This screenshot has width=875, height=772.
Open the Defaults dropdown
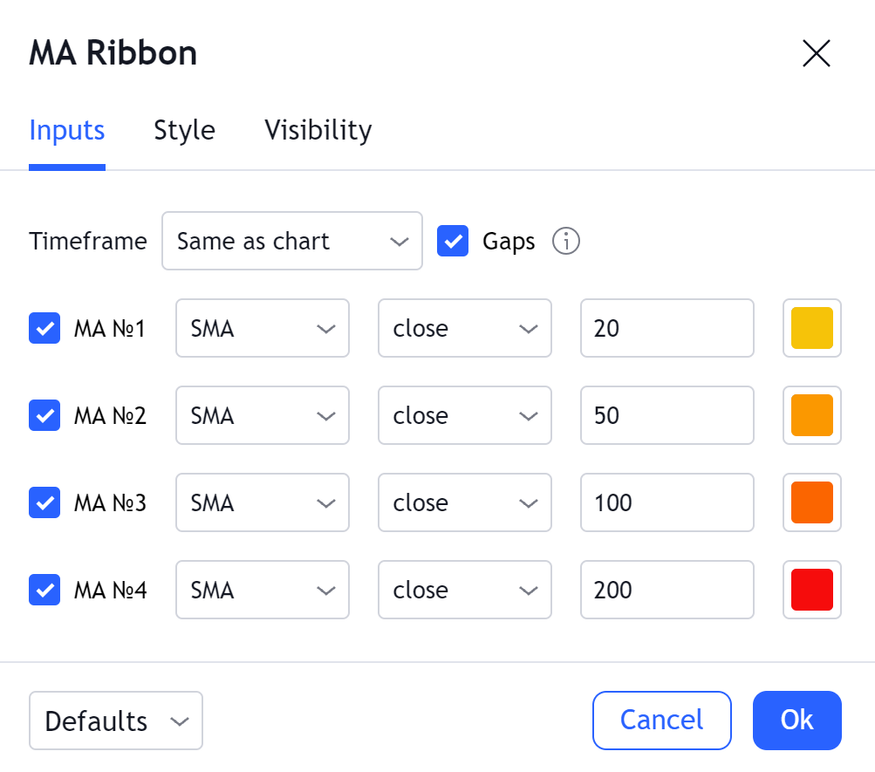pyautogui.click(x=116, y=721)
